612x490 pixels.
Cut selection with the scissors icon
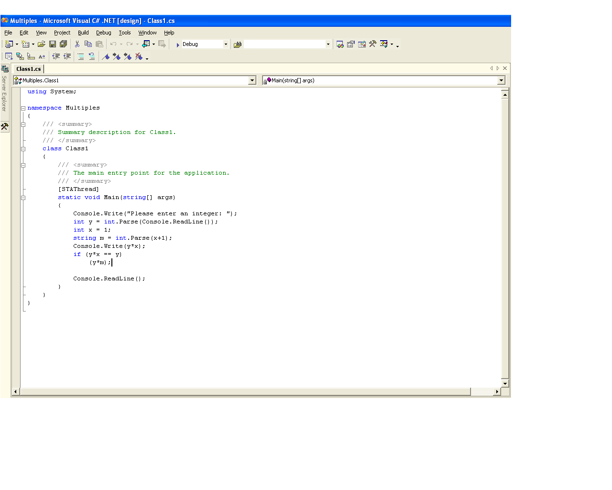pyautogui.click(x=77, y=44)
